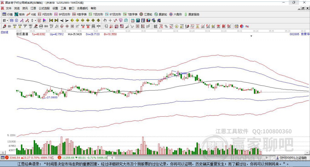Open the 交易委托 menu

pyautogui.click(x=82, y=8)
